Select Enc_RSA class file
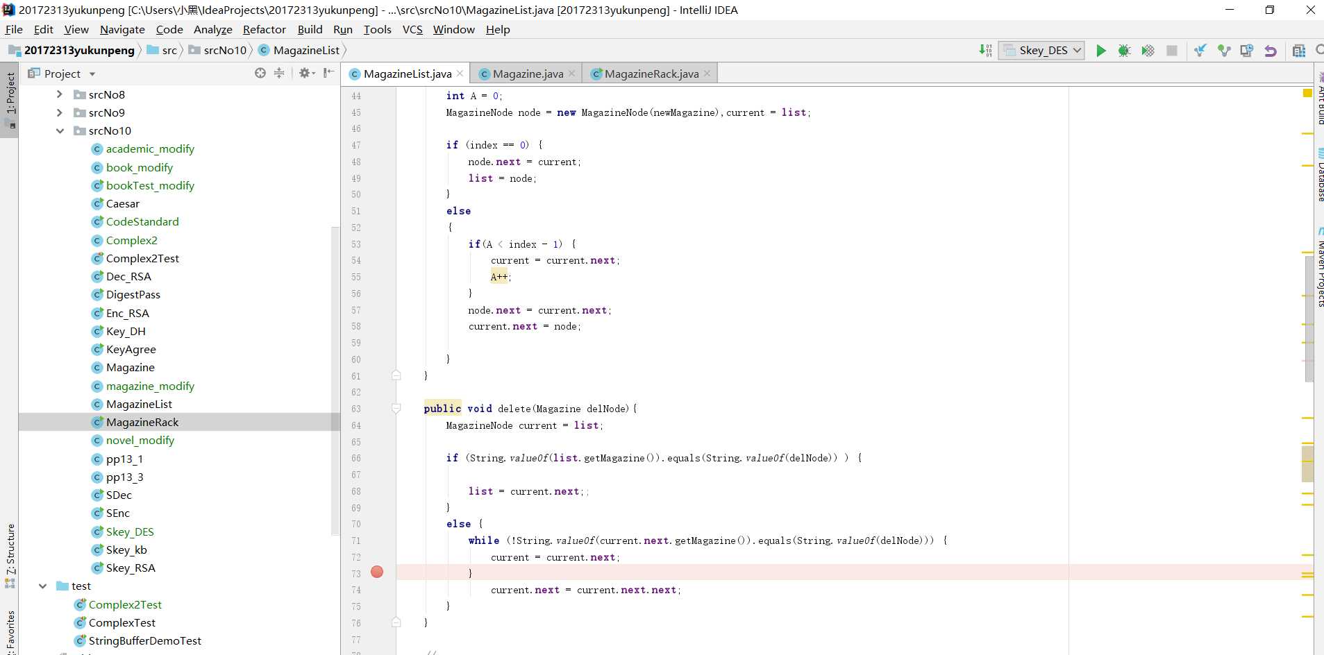Viewport: 1324px width, 655px height. pyautogui.click(x=127, y=313)
